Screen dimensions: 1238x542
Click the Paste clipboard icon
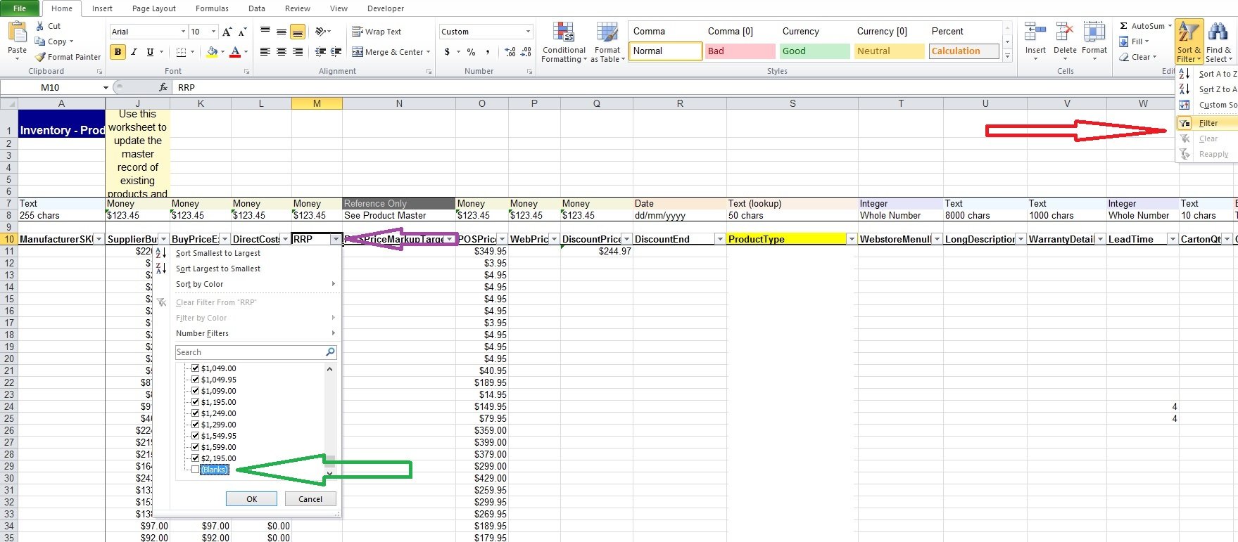[17, 32]
